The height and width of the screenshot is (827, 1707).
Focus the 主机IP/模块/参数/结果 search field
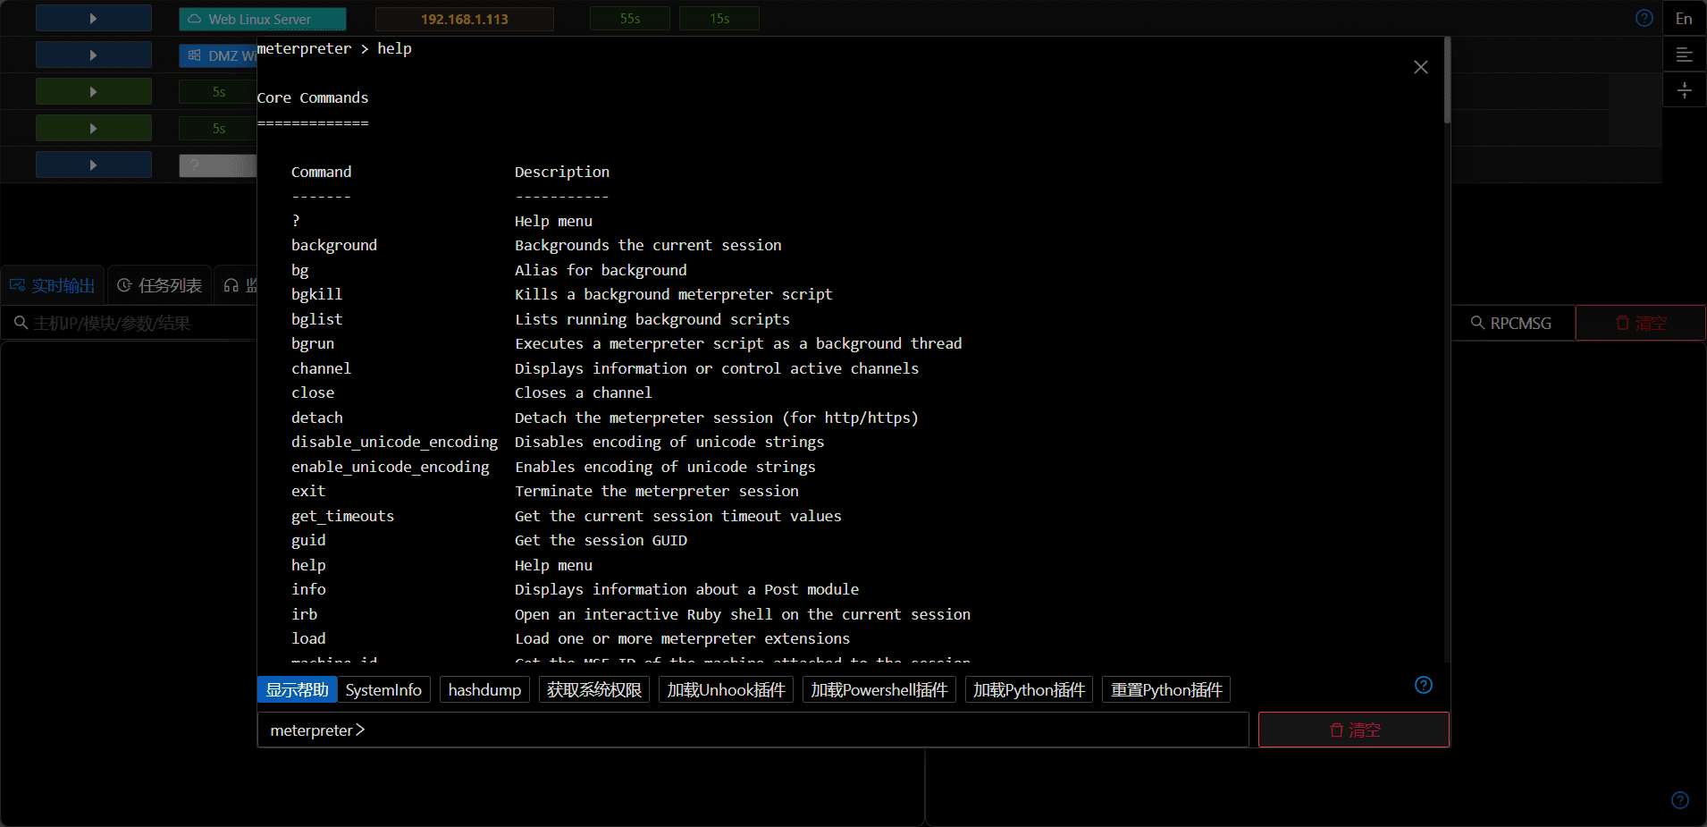click(x=130, y=323)
